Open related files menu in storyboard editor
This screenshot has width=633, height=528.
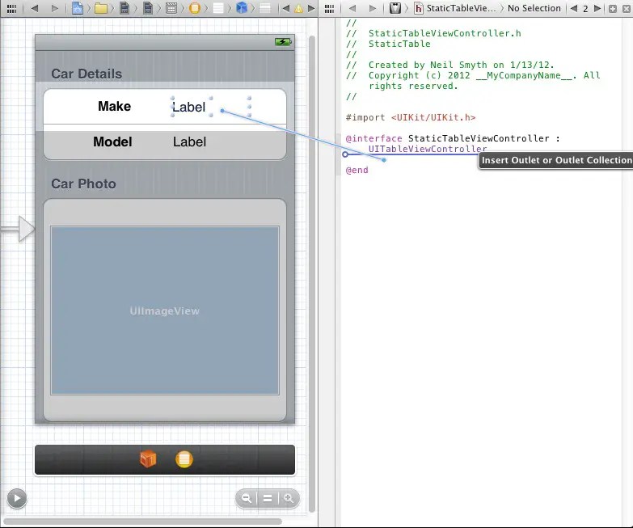11,8
